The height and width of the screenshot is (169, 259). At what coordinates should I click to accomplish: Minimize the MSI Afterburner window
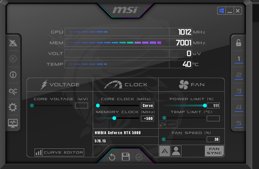click(x=230, y=11)
